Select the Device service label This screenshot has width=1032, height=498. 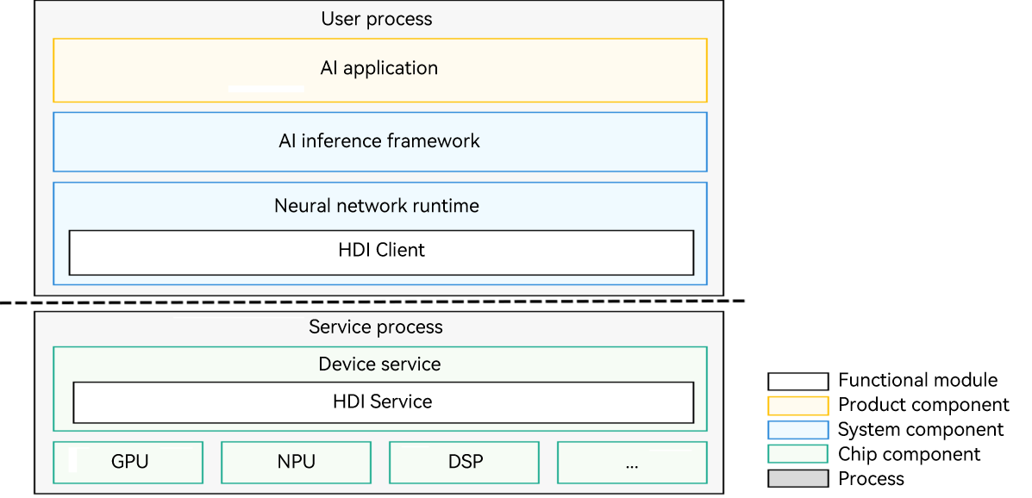coord(379,364)
